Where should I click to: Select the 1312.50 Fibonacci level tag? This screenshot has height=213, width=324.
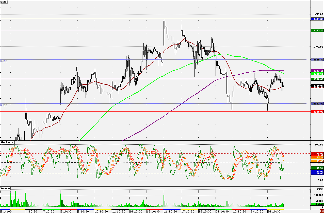[317, 103]
